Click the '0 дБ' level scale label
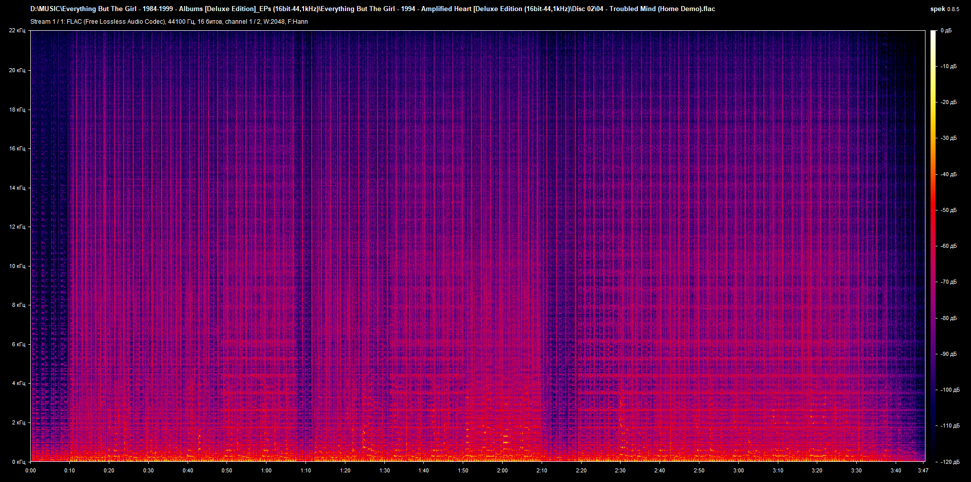Viewport: 971px width, 482px height. pos(946,31)
